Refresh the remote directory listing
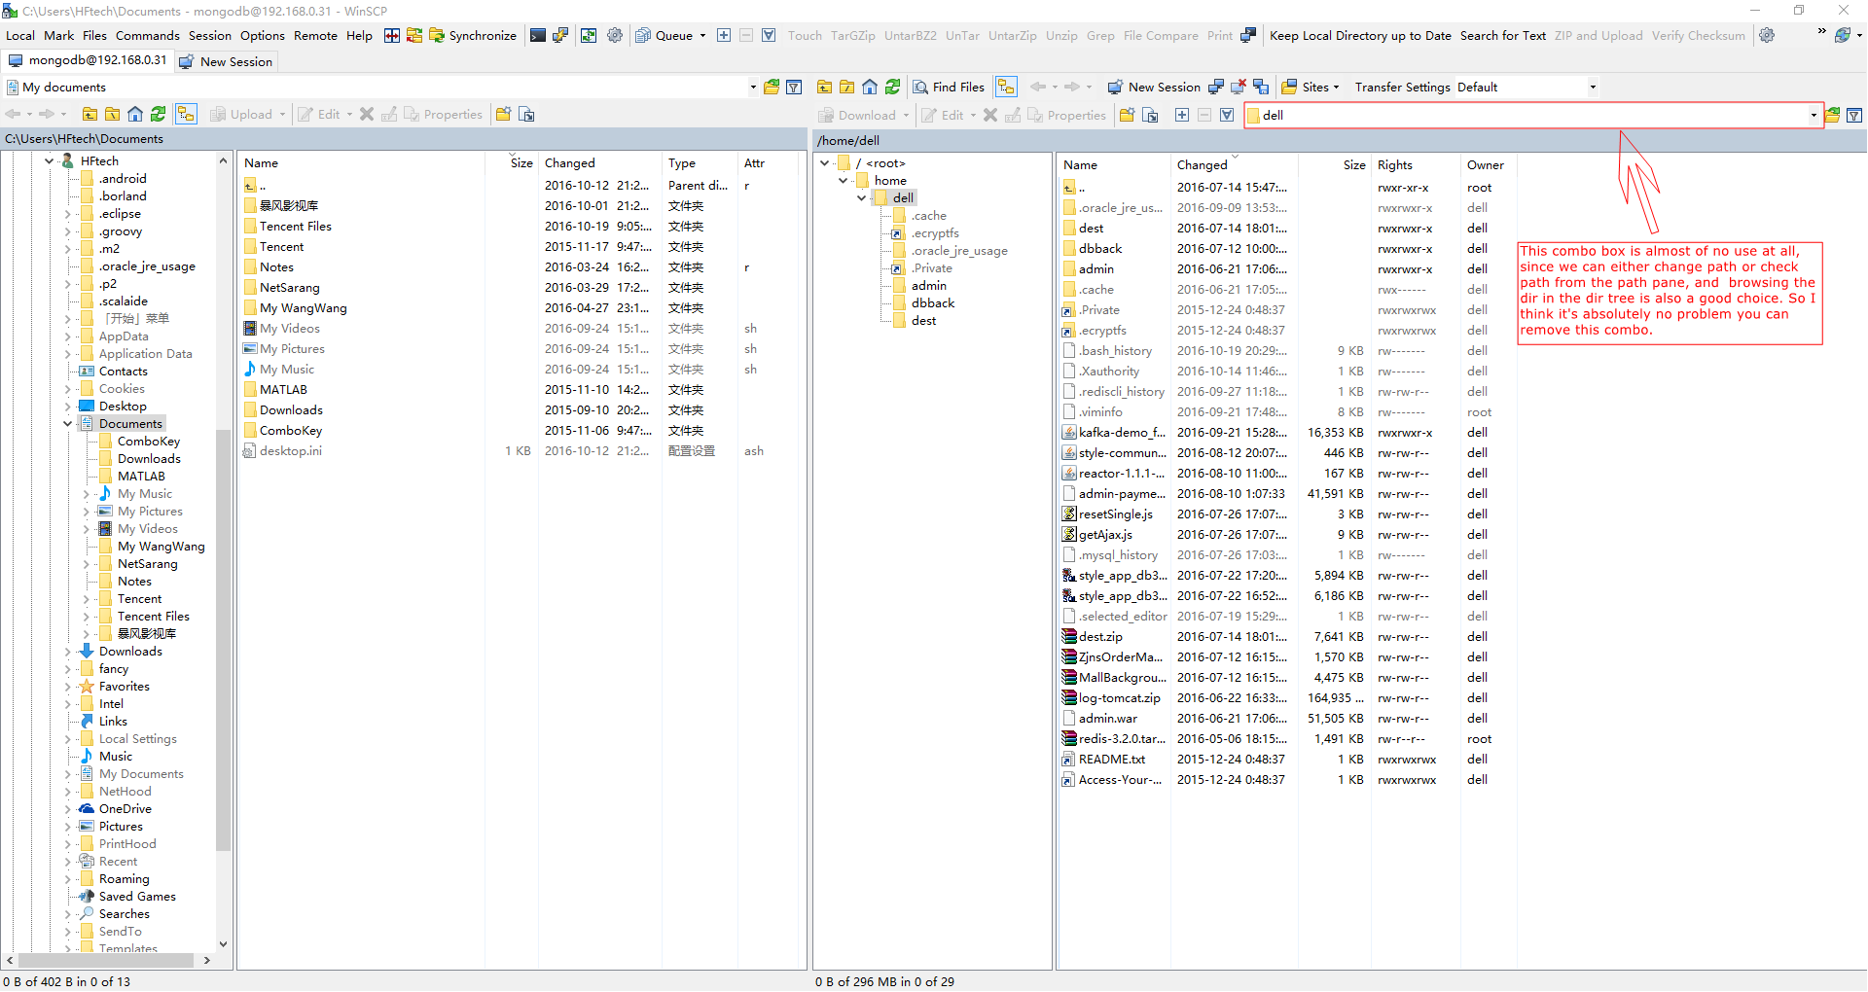This screenshot has height=992, width=1868. pos(892,88)
